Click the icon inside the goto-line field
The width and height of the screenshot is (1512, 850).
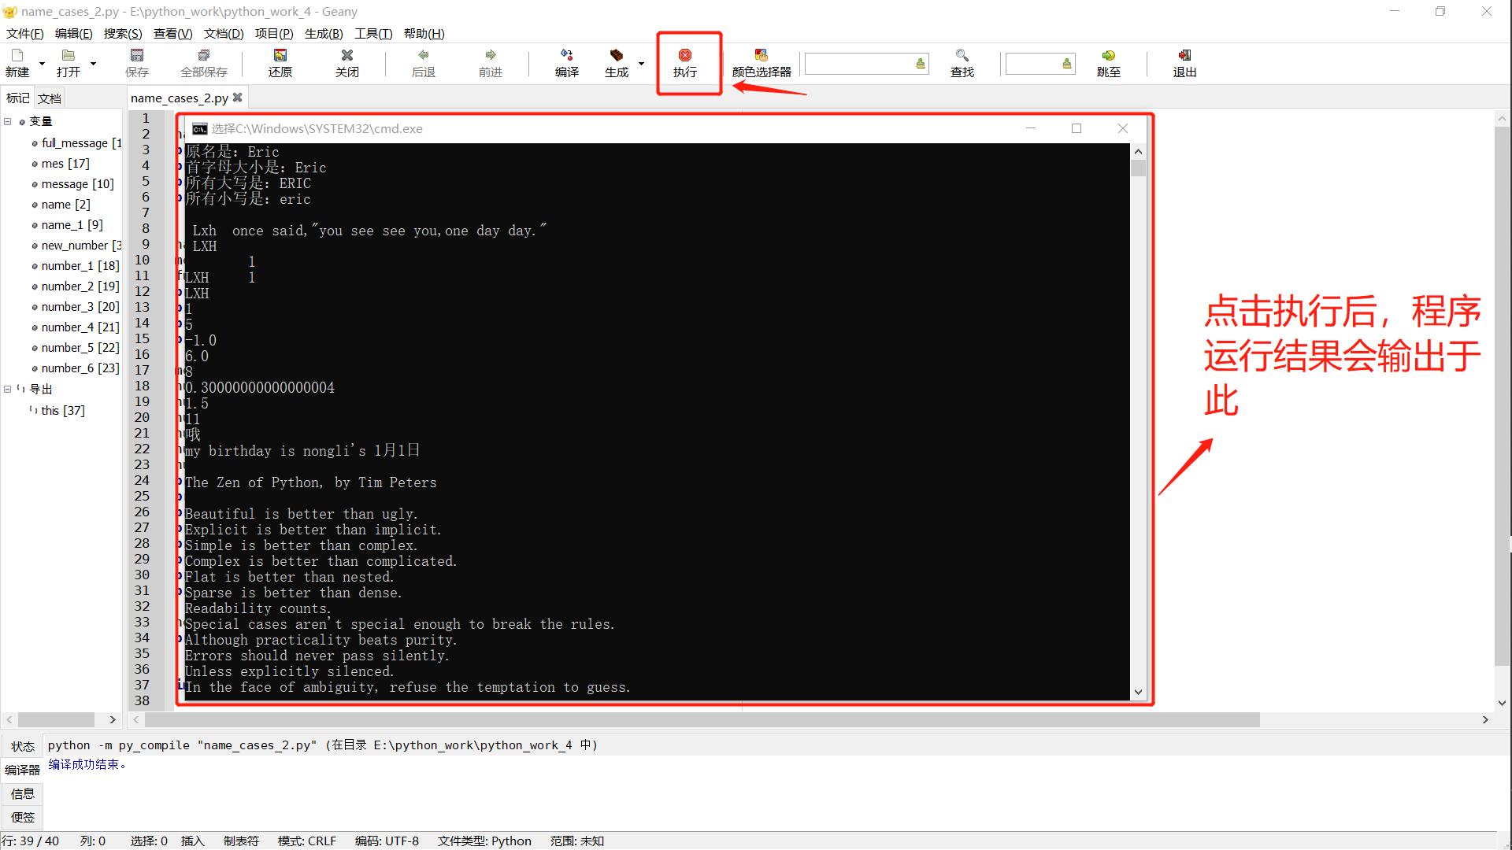click(1067, 64)
